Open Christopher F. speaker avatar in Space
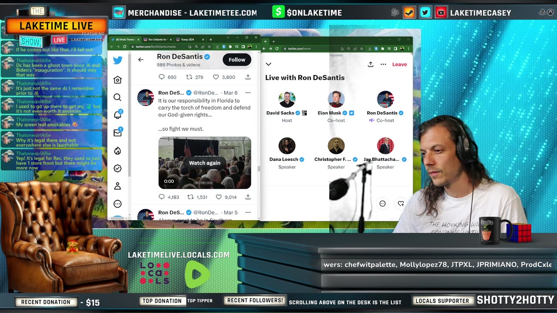 pyautogui.click(x=336, y=146)
